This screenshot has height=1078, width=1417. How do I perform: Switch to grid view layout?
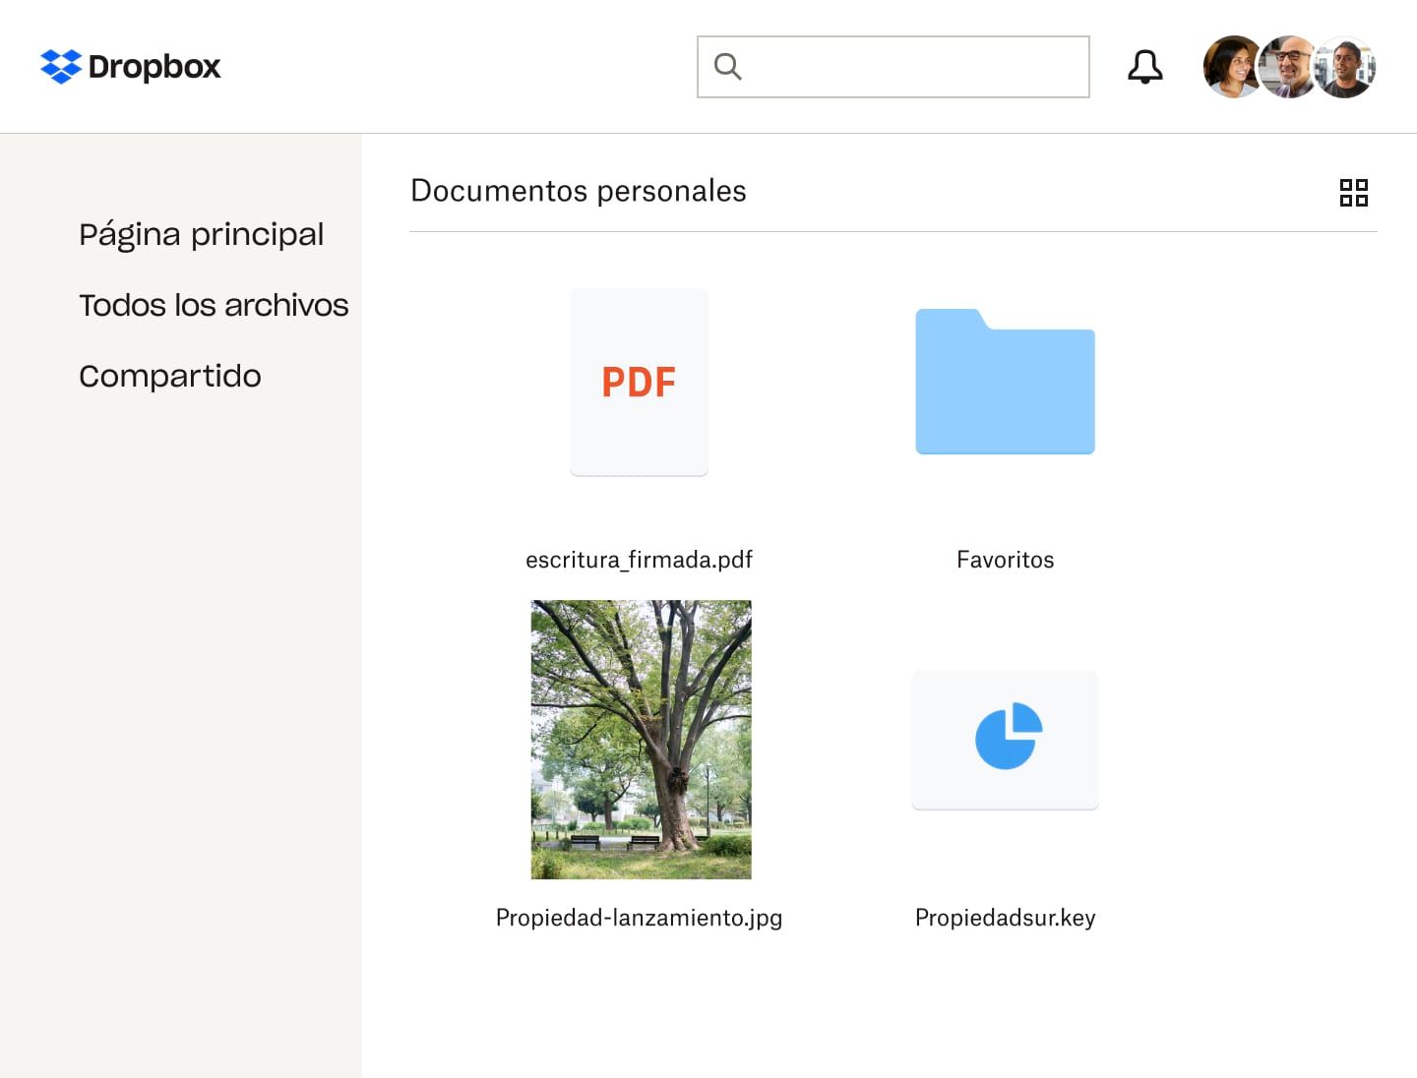tap(1354, 193)
